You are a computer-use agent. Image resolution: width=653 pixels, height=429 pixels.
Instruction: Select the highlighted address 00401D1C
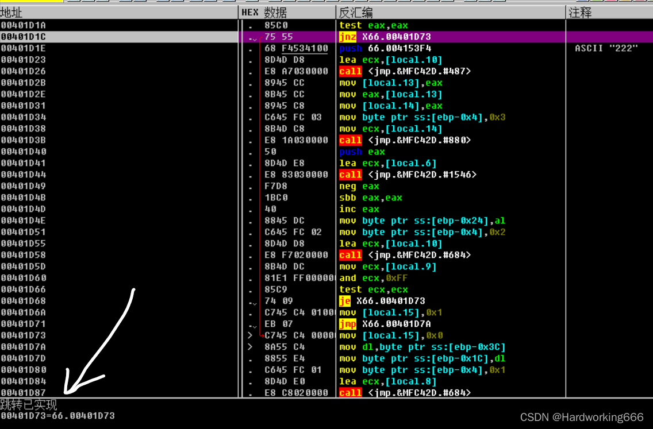pyautogui.click(x=24, y=37)
